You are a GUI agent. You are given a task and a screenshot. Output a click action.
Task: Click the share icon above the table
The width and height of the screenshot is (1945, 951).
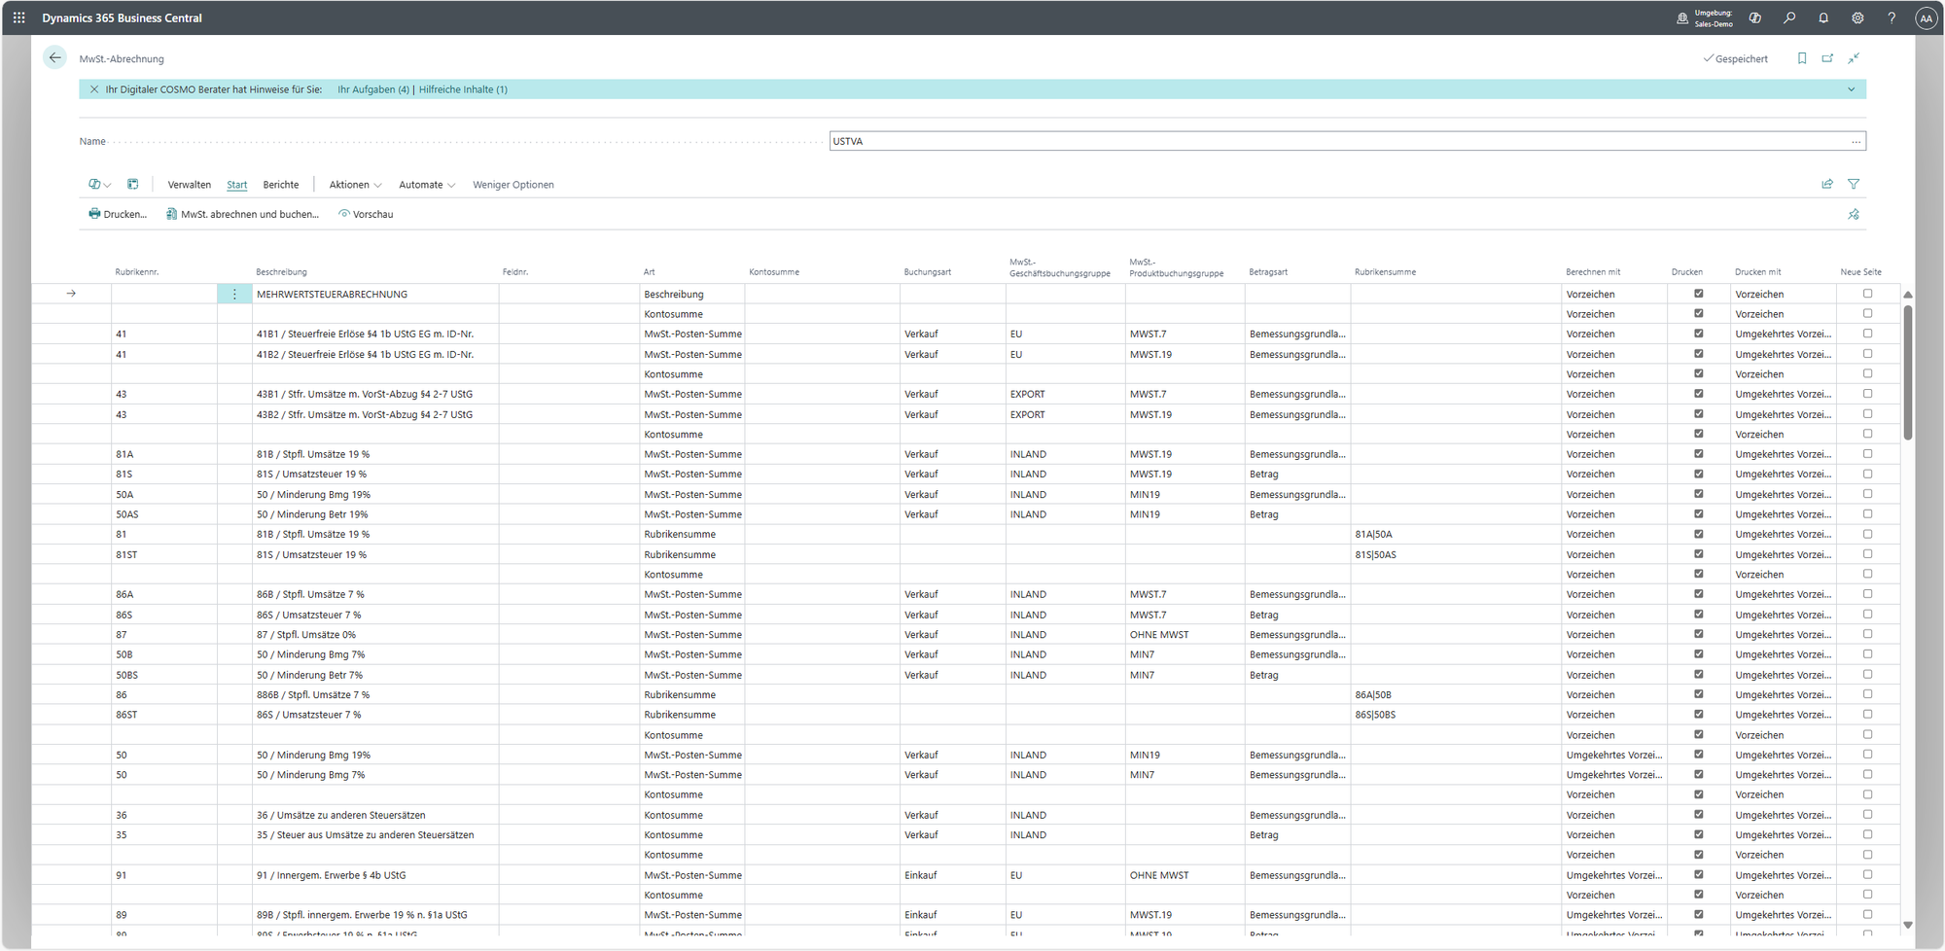click(1827, 184)
